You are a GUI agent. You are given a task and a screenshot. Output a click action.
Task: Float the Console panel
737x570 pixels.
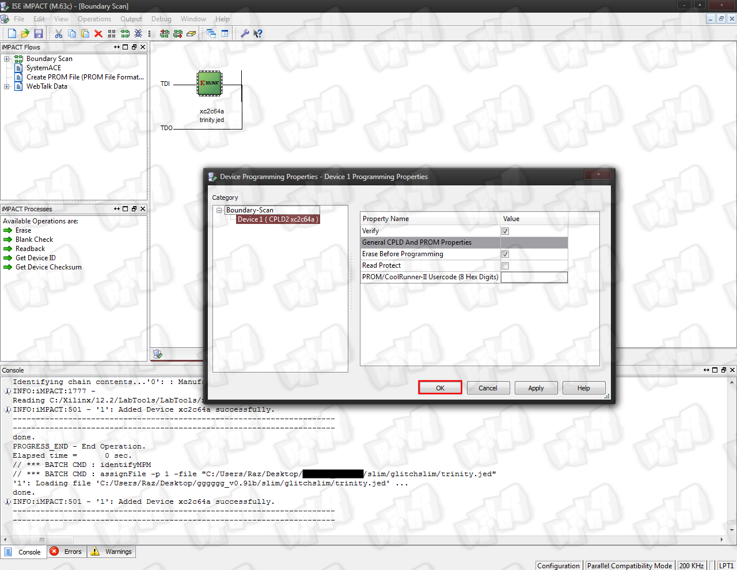(724, 370)
